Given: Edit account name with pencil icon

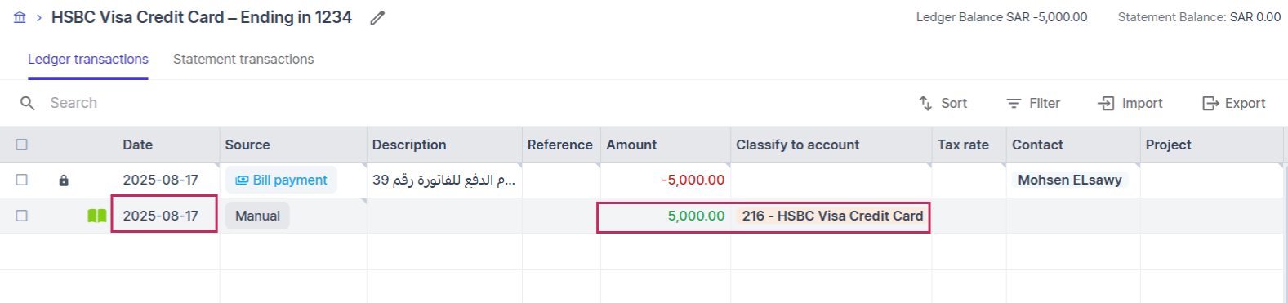Looking at the screenshot, I should 377,17.
